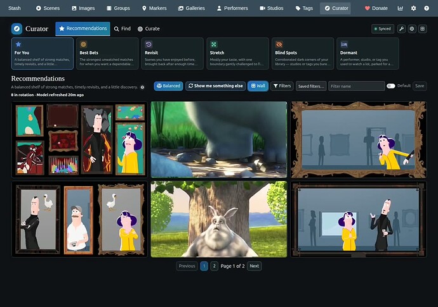Toggle the Wall view button
Screen dimensions: 438x307
pyautogui.click(x=258, y=86)
